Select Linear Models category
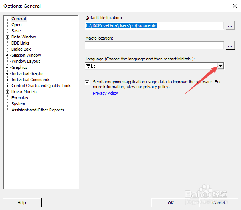The height and width of the screenshot is (210, 241). pos(24,92)
